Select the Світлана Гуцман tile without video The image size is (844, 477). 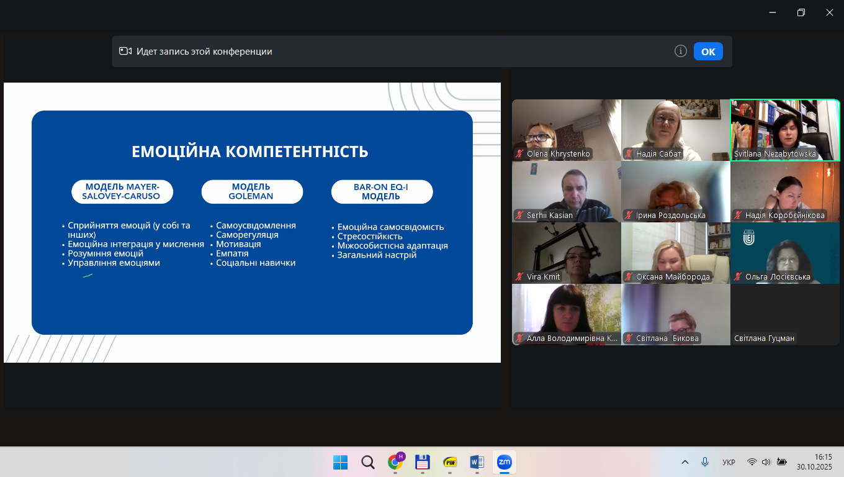784,314
